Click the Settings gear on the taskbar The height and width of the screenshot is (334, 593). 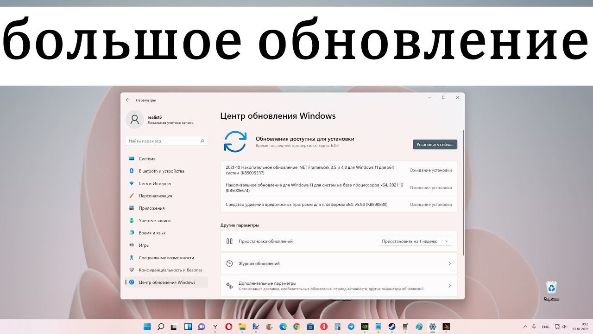tap(432, 327)
